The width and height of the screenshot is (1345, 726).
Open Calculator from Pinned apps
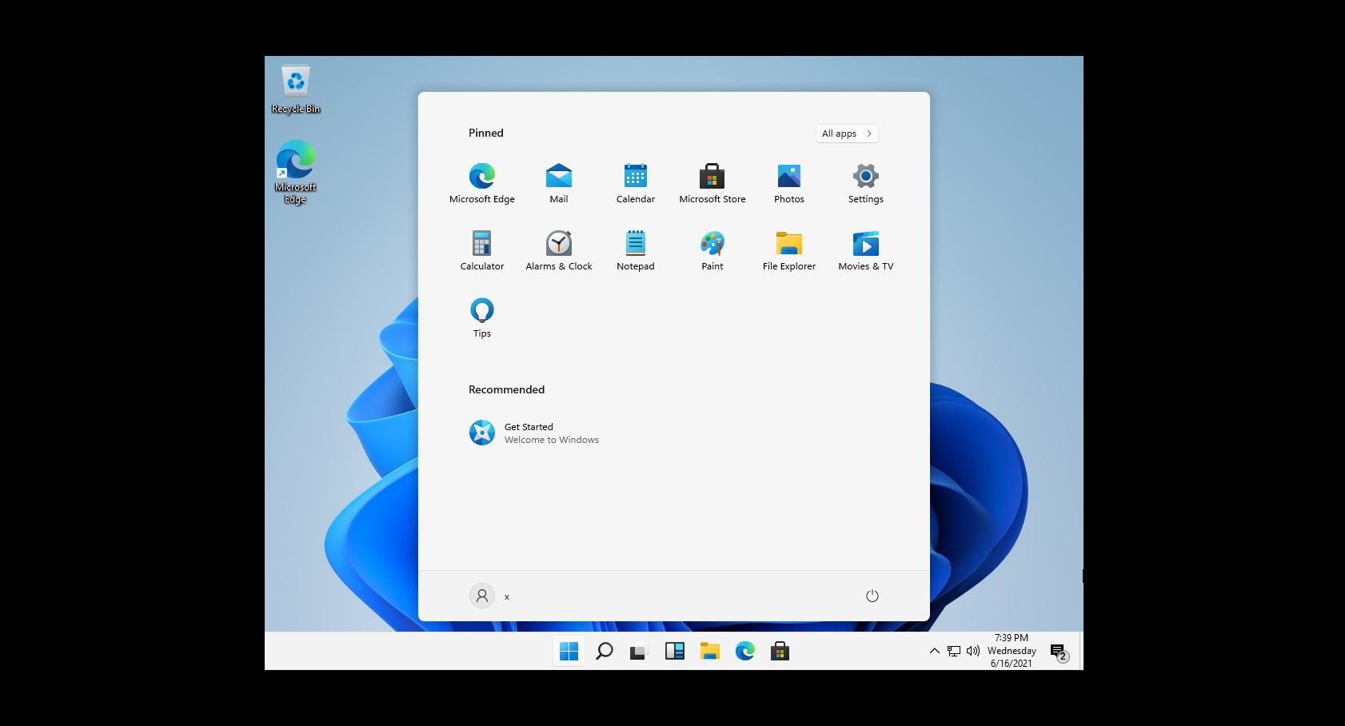481,249
